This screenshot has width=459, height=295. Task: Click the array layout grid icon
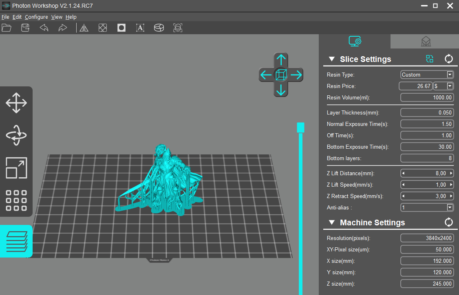16,200
